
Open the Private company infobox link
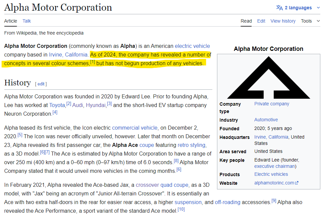pos(272,104)
